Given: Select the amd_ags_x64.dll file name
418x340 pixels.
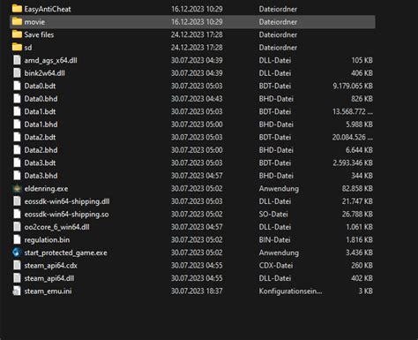Looking at the screenshot, I should point(50,61).
